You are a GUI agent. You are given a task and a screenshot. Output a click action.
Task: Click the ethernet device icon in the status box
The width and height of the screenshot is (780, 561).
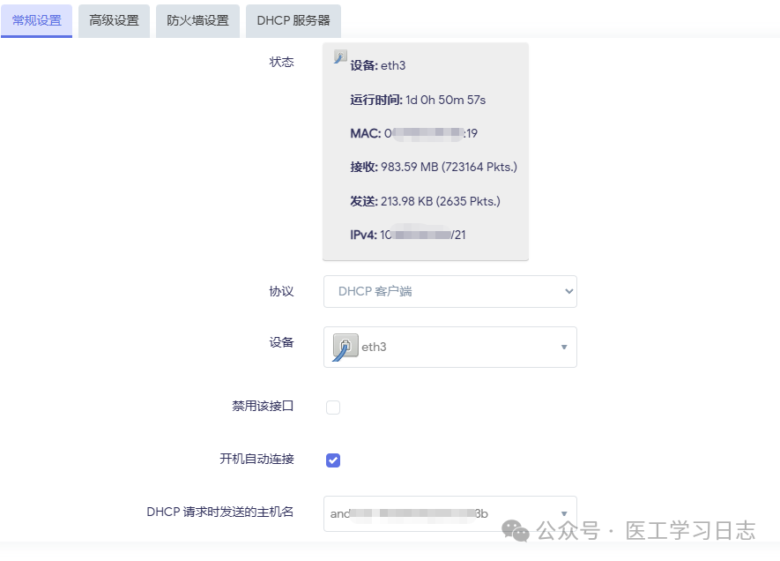pos(338,58)
